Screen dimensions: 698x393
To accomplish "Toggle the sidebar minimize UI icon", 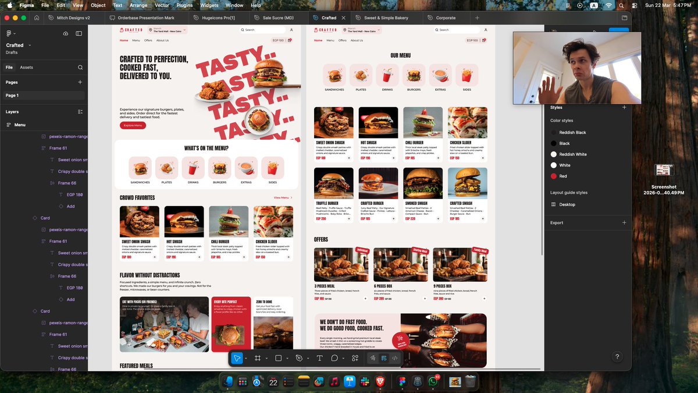I will coord(79,34).
